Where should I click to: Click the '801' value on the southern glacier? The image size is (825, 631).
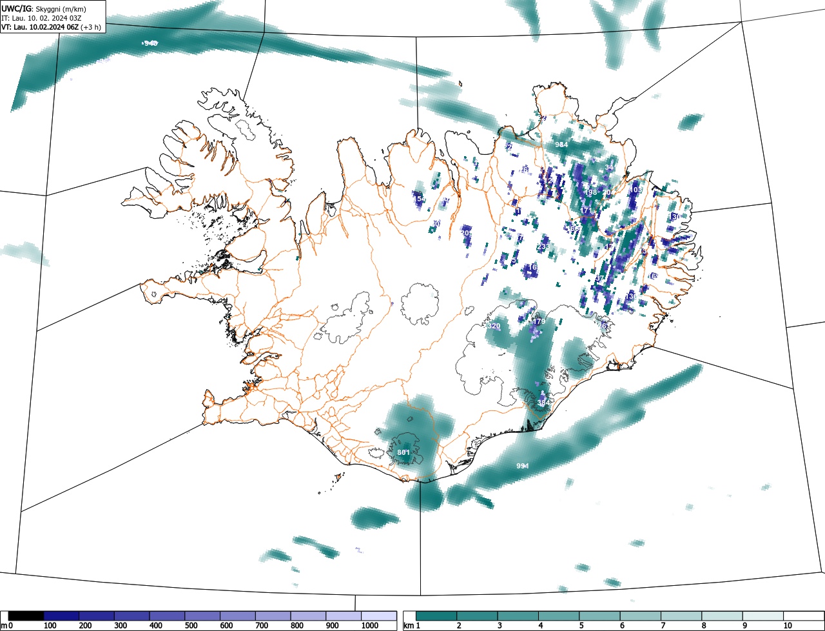pyautogui.click(x=403, y=452)
